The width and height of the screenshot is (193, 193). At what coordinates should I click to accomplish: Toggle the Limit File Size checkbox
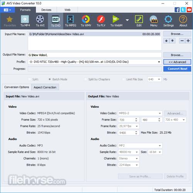124,79
